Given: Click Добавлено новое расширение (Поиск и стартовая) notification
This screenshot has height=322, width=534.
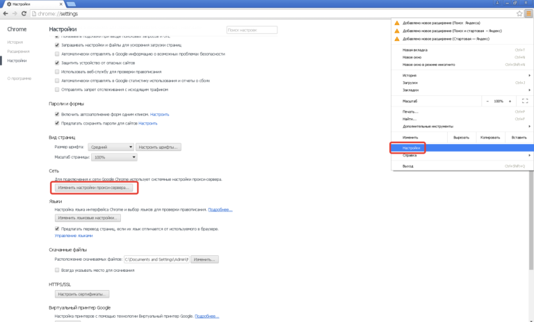Looking at the screenshot, I should coord(462,31).
